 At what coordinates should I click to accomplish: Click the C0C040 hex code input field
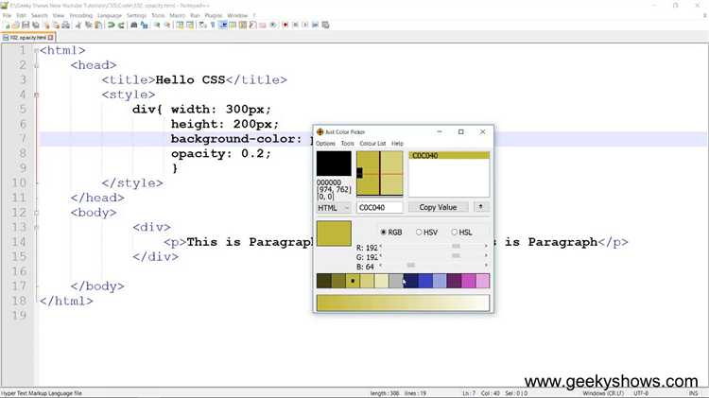tap(379, 207)
